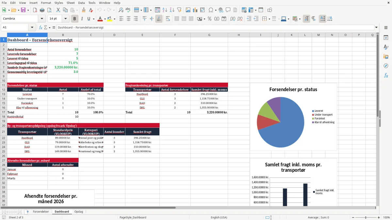Image resolution: width=392 pixels, height=220 pixels.
Task: Export directly as PDF
Action: tap(35, 10)
